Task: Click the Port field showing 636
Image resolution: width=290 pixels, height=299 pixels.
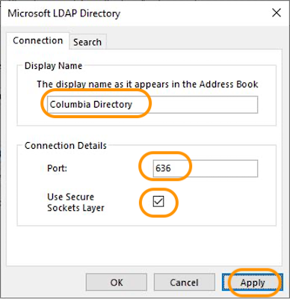Action: [x=206, y=168]
